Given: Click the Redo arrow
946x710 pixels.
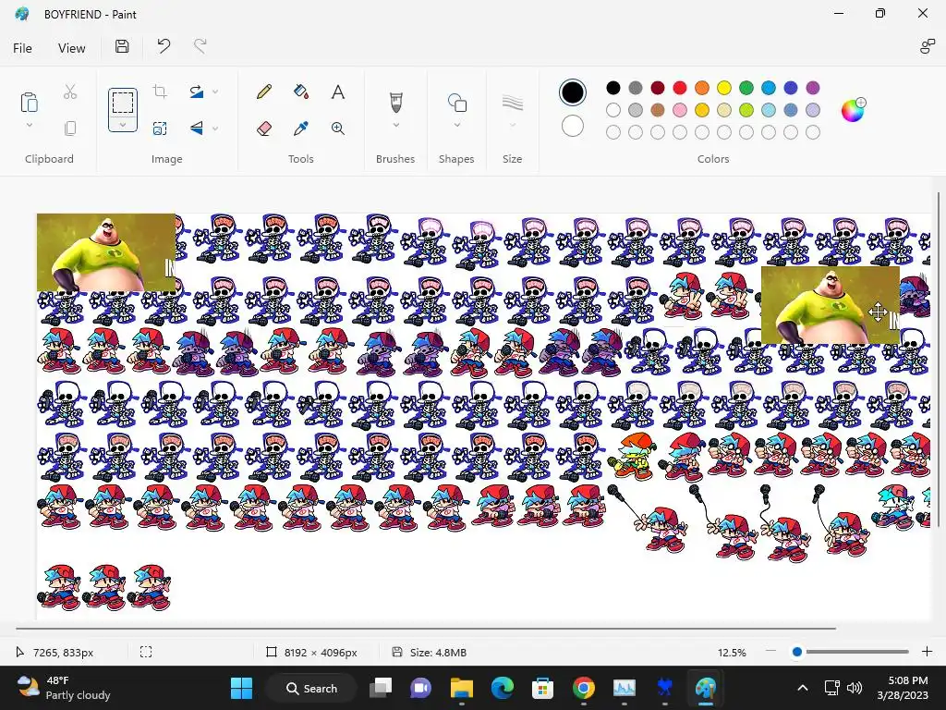Looking at the screenshot, I should pos(200,46).
